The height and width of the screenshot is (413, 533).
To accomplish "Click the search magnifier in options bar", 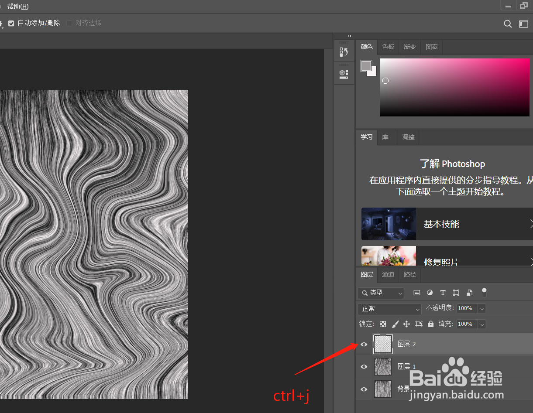I will click(x=508, y=24).
